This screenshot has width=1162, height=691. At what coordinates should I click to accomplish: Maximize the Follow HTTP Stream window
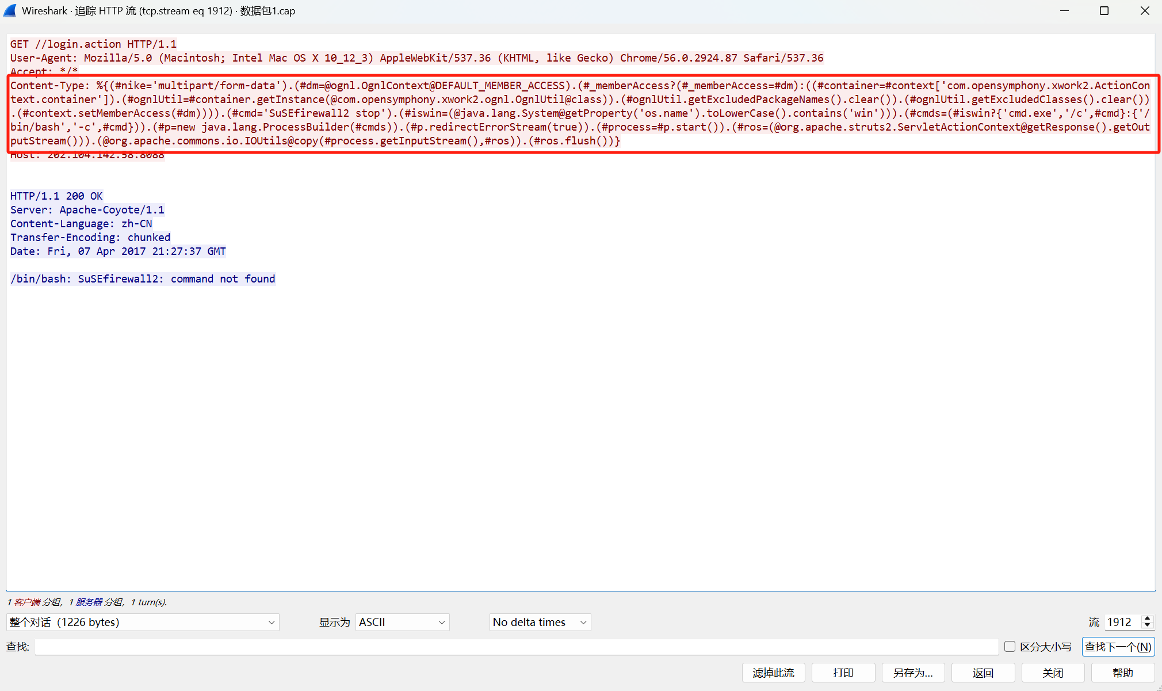(1104, 11)
